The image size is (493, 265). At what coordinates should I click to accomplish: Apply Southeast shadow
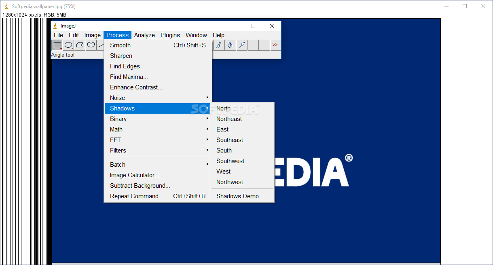[243, 140]
